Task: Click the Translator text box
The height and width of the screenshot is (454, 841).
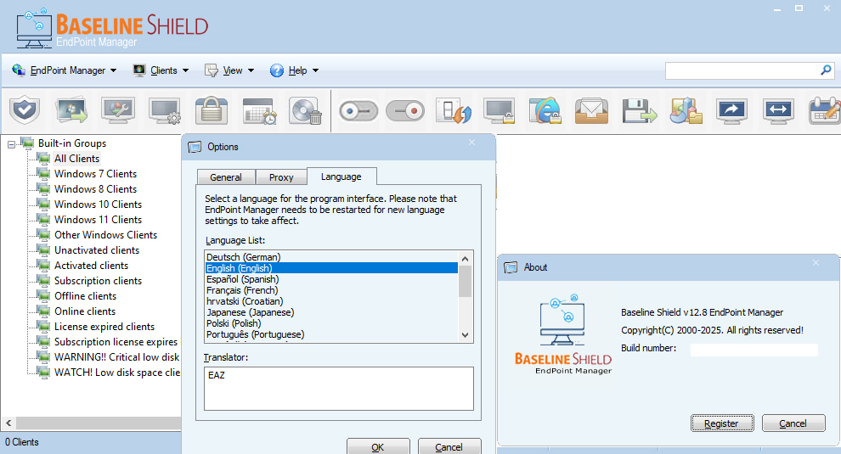Action: pos(338,389)
